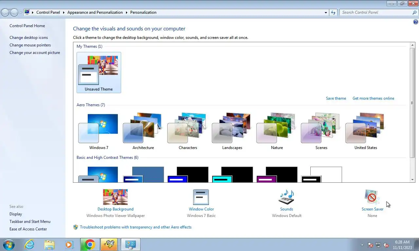Open Control Panel Home
Image resolution: width=419 pixels, height=251 pixels.
27,26
